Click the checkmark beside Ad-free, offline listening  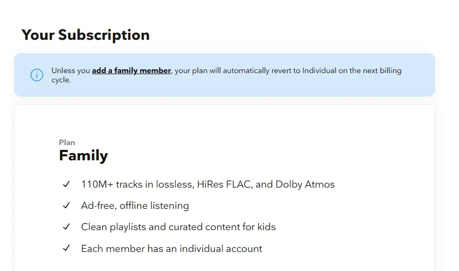coord(67,206)
